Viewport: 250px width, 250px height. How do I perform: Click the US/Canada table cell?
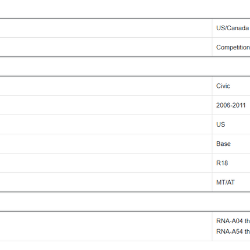[231, 28]
